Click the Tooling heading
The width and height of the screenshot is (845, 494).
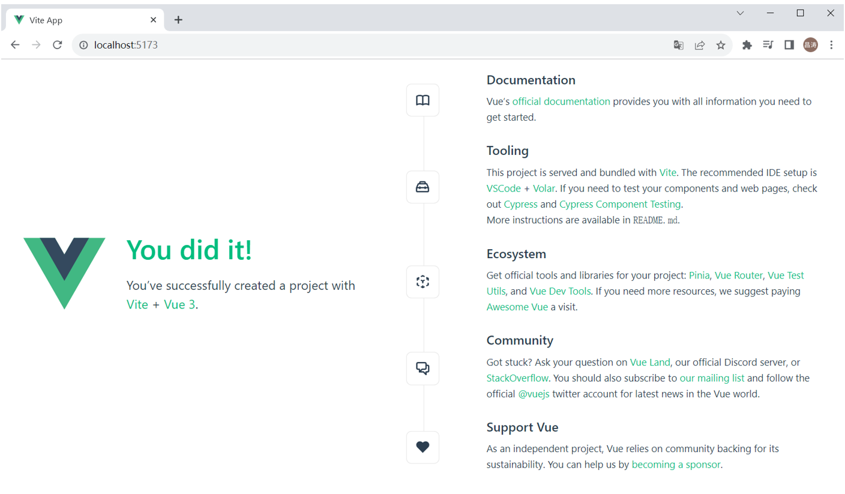point(508,151)
